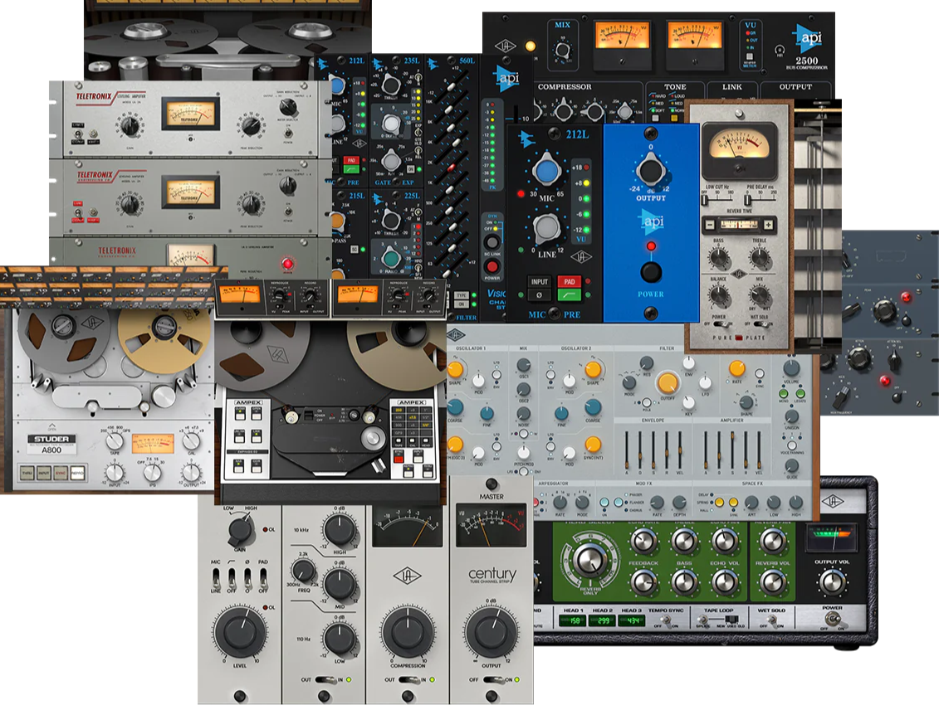Click the blue MIC gain knob on 212L
The height and width of the screenshot is (705, 939).
pyautogui.click(x=546, y=171)
